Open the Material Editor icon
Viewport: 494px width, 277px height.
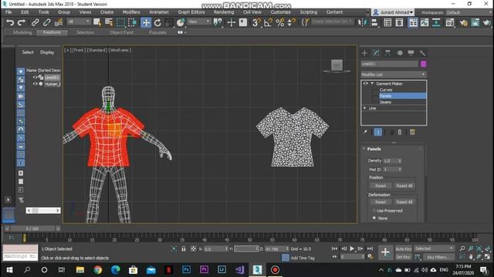click(x=449, y=22)
